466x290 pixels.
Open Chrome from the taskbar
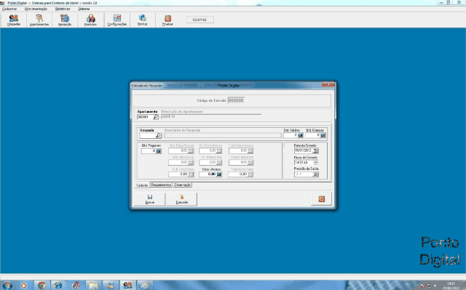(42, 285)
